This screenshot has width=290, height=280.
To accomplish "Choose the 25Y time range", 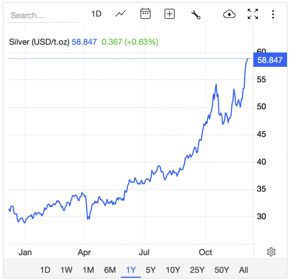I will 197,270.
